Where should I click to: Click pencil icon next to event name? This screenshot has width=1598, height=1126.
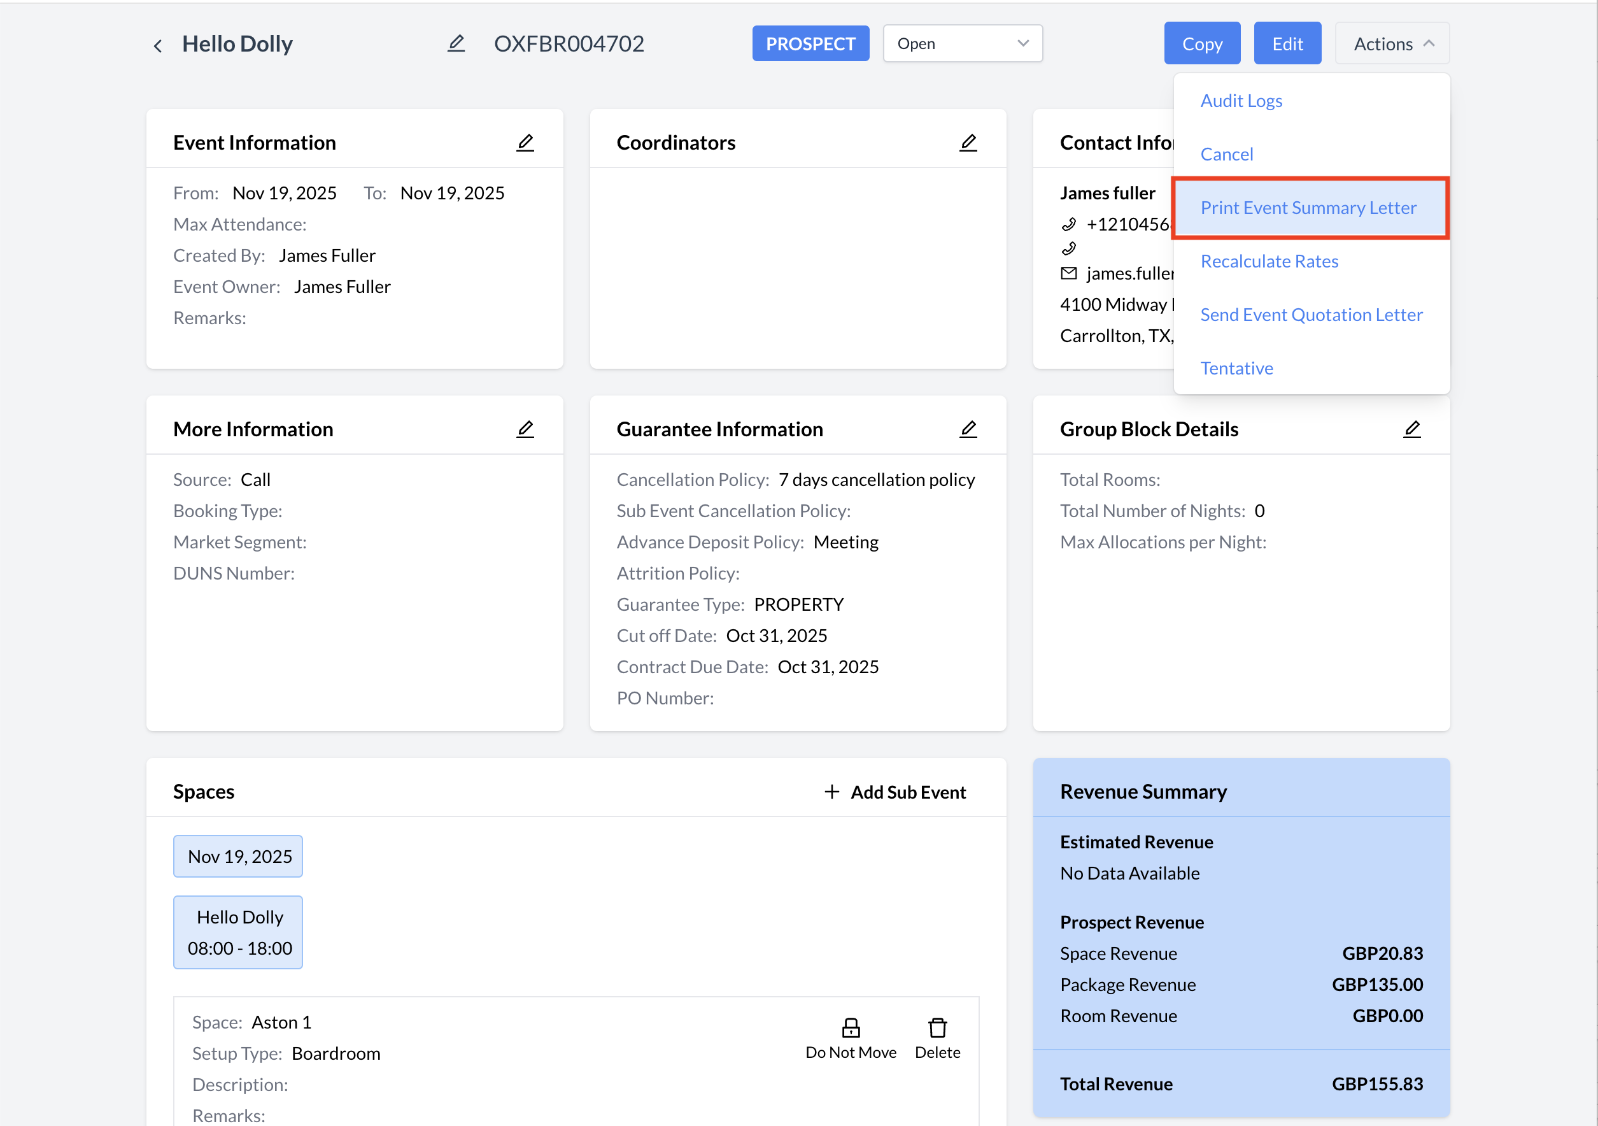456,44
